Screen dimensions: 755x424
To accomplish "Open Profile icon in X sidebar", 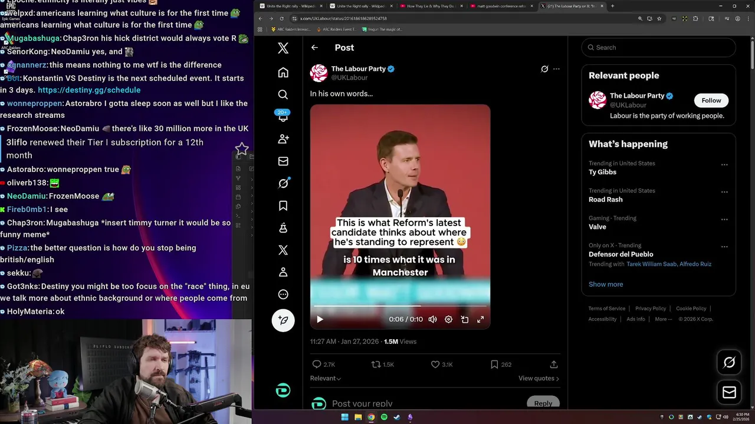I will (283, 272).
